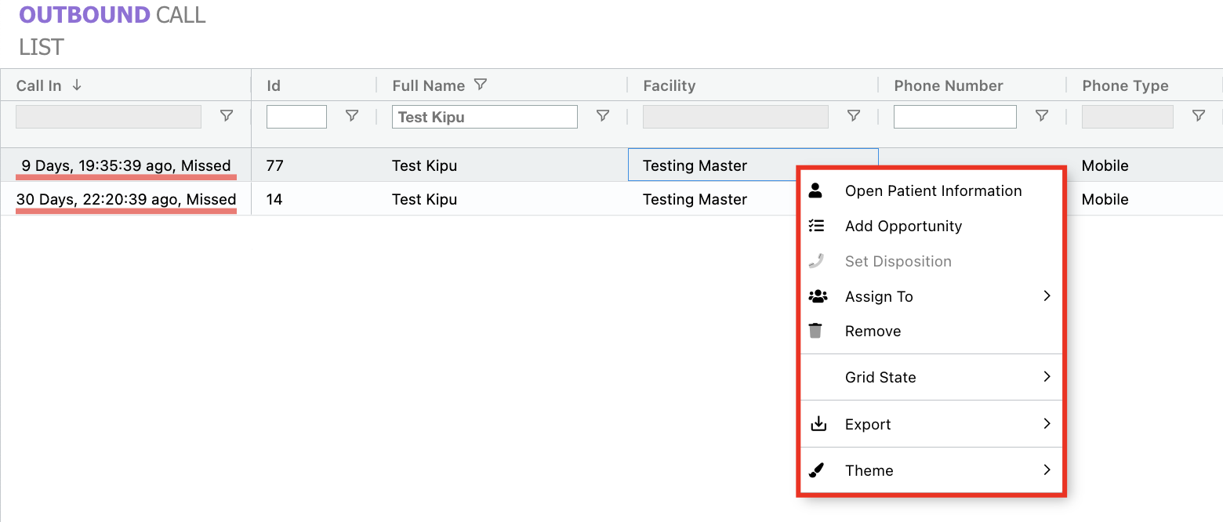Click the checklist icon next to Add Opportunity
The image size is (1223, 522).
[x=816, y=226]
